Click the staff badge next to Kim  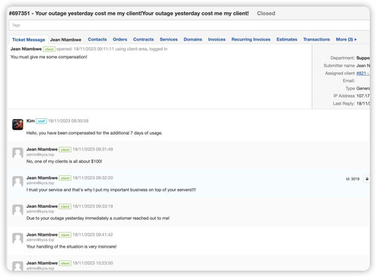[41, 121]
